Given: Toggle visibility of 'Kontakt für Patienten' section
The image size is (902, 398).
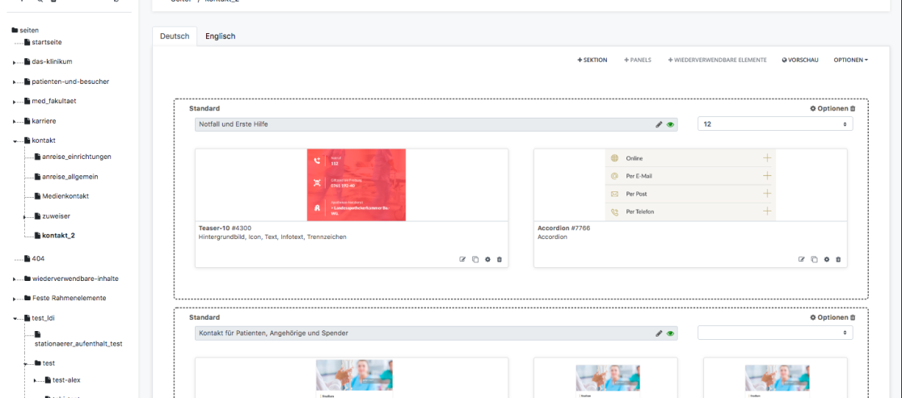Looking at the screenshot, I should (x=670, y=333).
